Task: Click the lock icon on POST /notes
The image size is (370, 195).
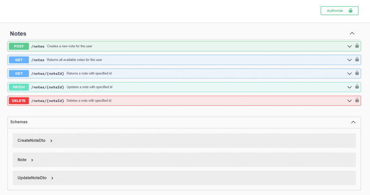Action: click(x=357, y=46)
